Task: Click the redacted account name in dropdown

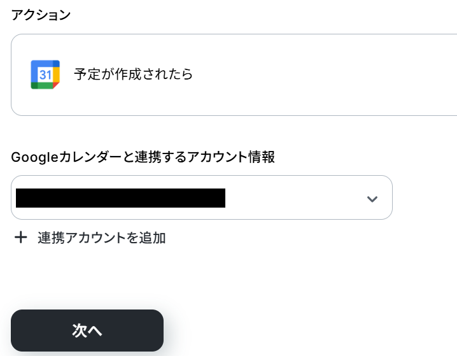Action: (x=120, y=198)
